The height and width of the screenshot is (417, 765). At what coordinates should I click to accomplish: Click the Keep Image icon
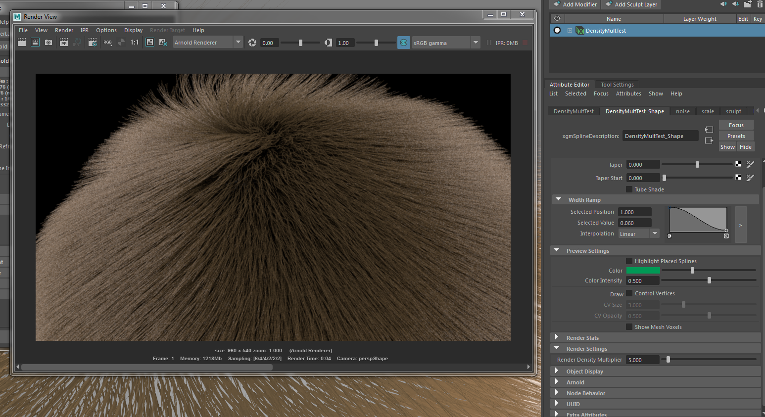[150, 43]
